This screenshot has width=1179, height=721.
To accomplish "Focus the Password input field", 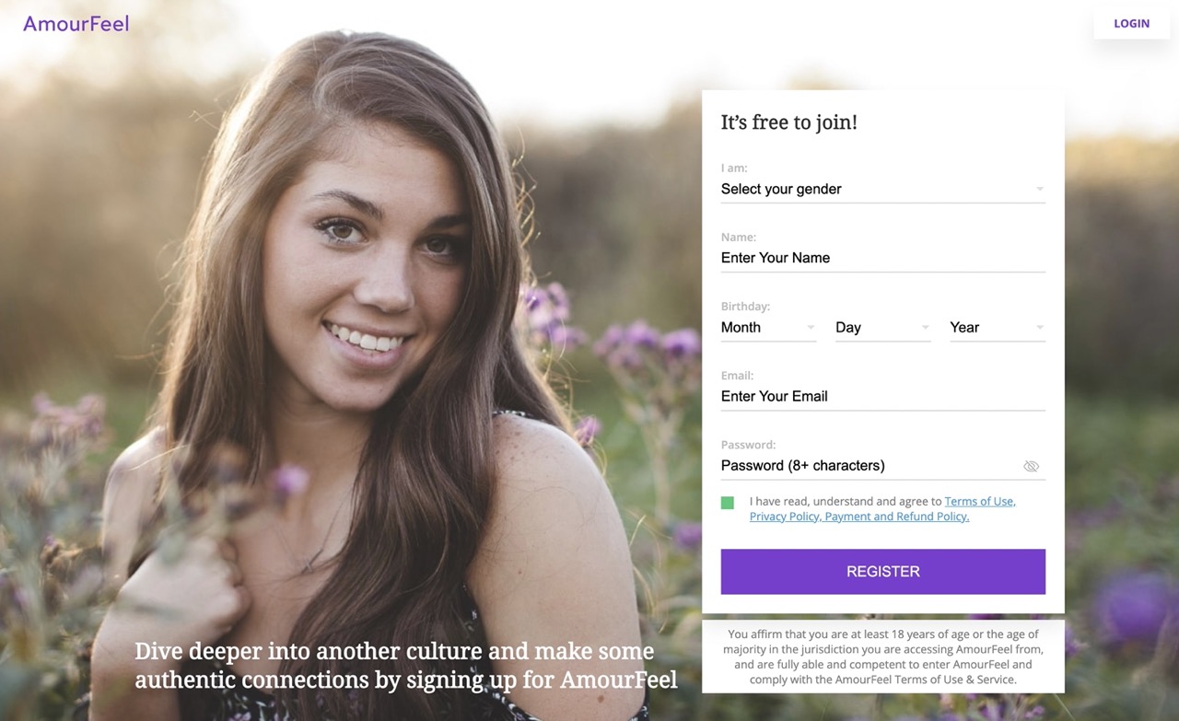I will (x=866, y=465).
